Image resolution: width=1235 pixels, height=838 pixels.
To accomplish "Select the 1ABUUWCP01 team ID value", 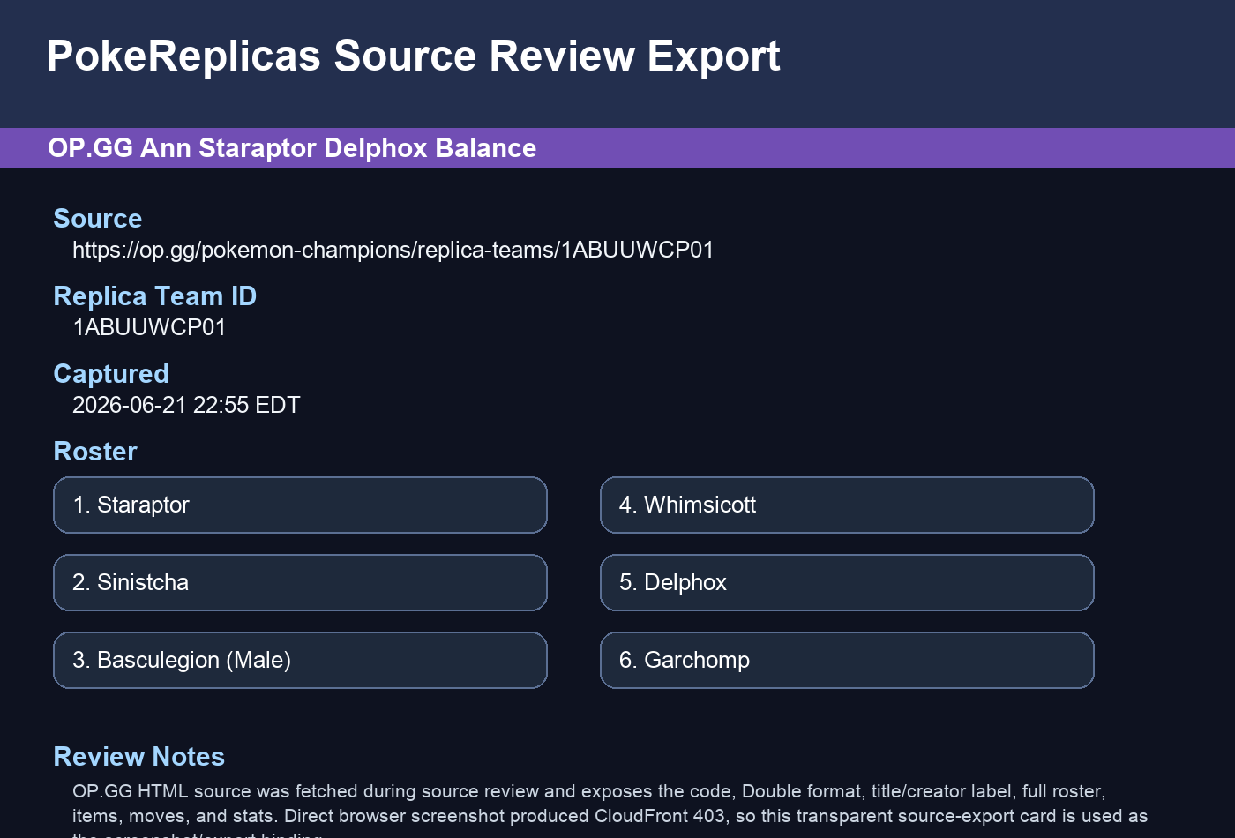I will click(149, 327).
